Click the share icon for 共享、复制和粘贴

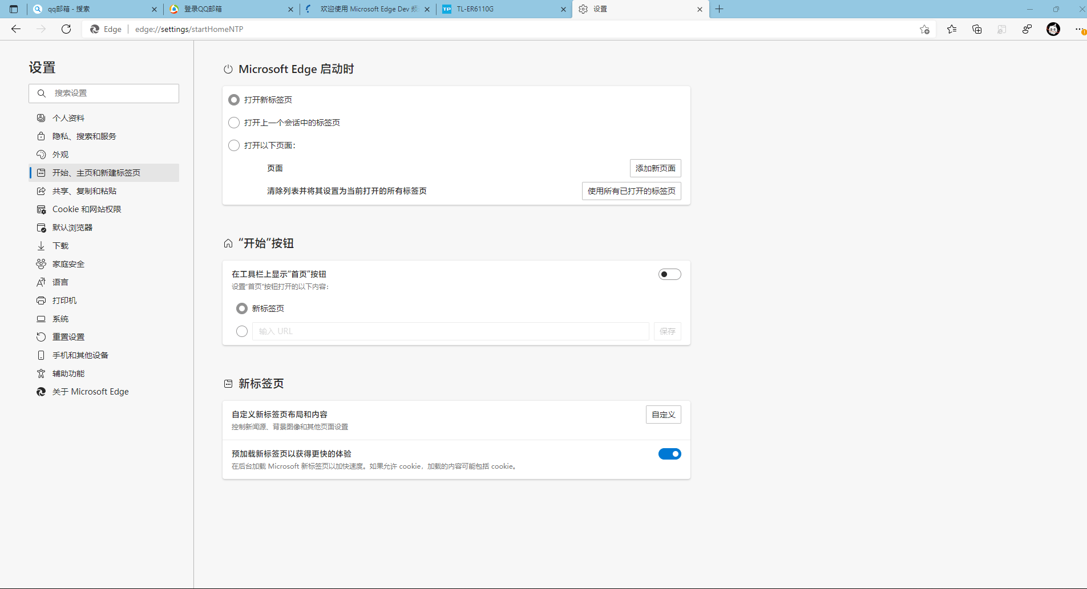(41, 191)
